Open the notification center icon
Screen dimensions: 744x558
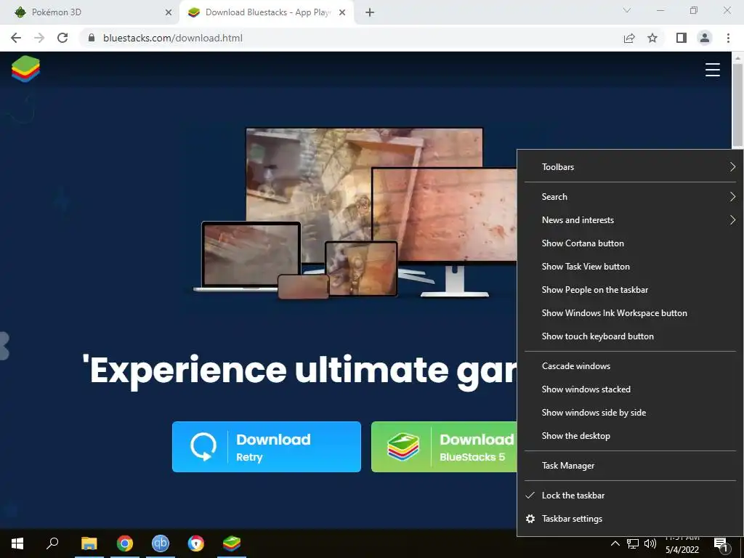coord(721,545)
